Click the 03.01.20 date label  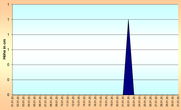tap(24, 101)
